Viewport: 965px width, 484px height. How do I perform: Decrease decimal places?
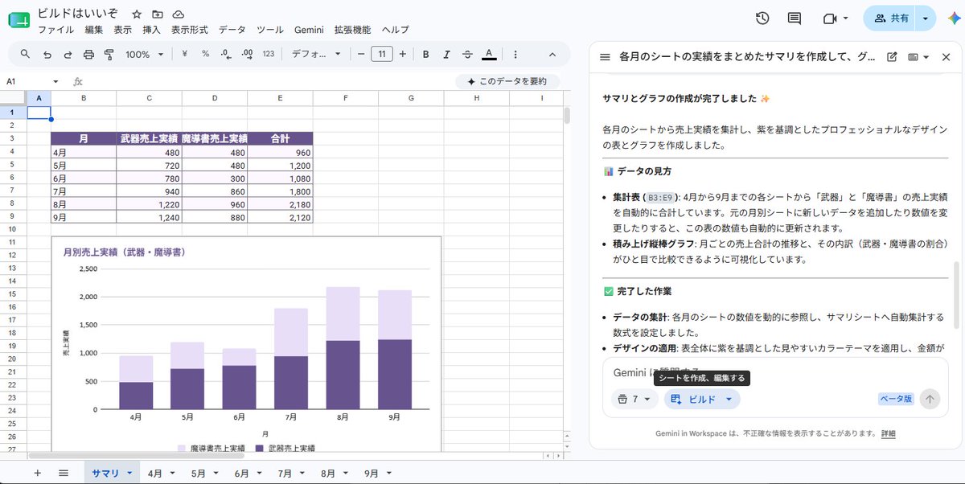pos(227,54)
